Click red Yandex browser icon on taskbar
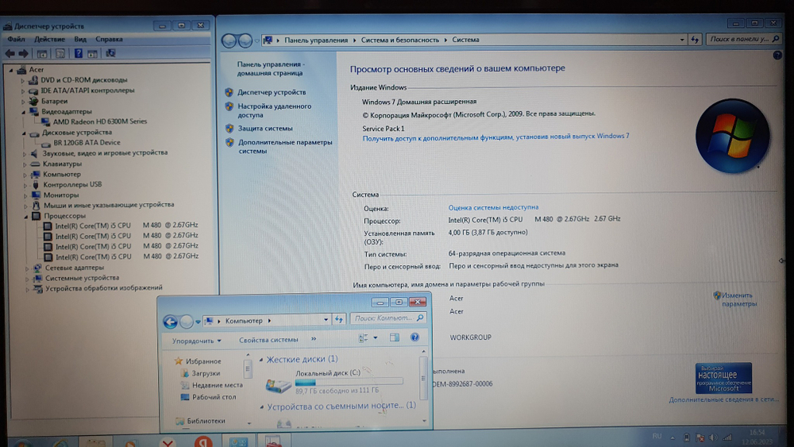Screen dimensions: 794x447 click(x=203, y=441)
